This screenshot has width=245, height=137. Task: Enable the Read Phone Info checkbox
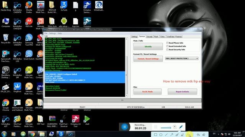pos(167,43)
